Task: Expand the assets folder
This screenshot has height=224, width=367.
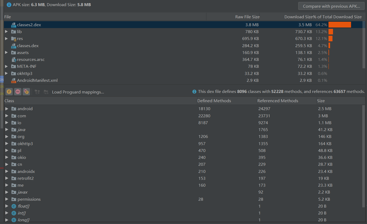Action: coord(6,52)
